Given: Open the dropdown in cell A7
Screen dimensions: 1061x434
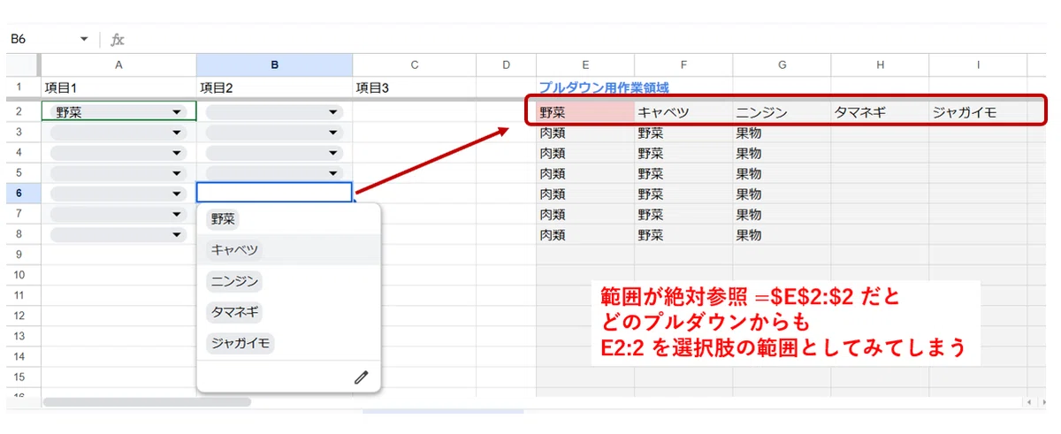Looking at the screenshot, I should pyautogui.click(x=178, y=214).
